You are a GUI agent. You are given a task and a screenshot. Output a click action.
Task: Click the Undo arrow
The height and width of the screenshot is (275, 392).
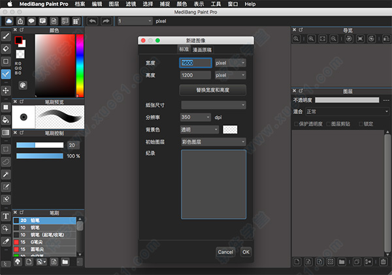[x=93, y=22]
